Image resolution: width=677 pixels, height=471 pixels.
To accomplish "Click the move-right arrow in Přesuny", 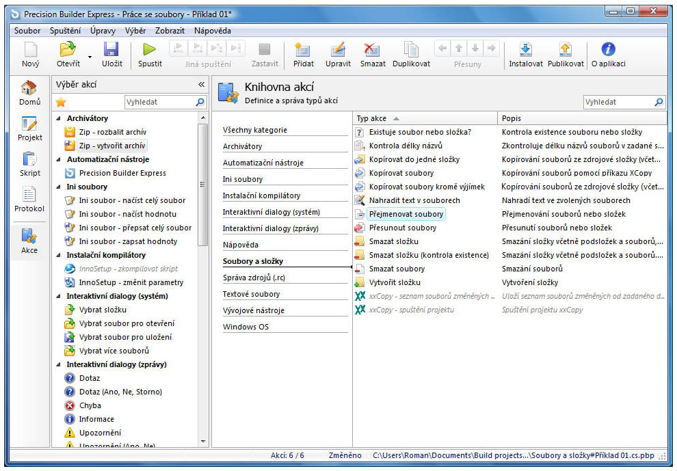I will [492, 49].
